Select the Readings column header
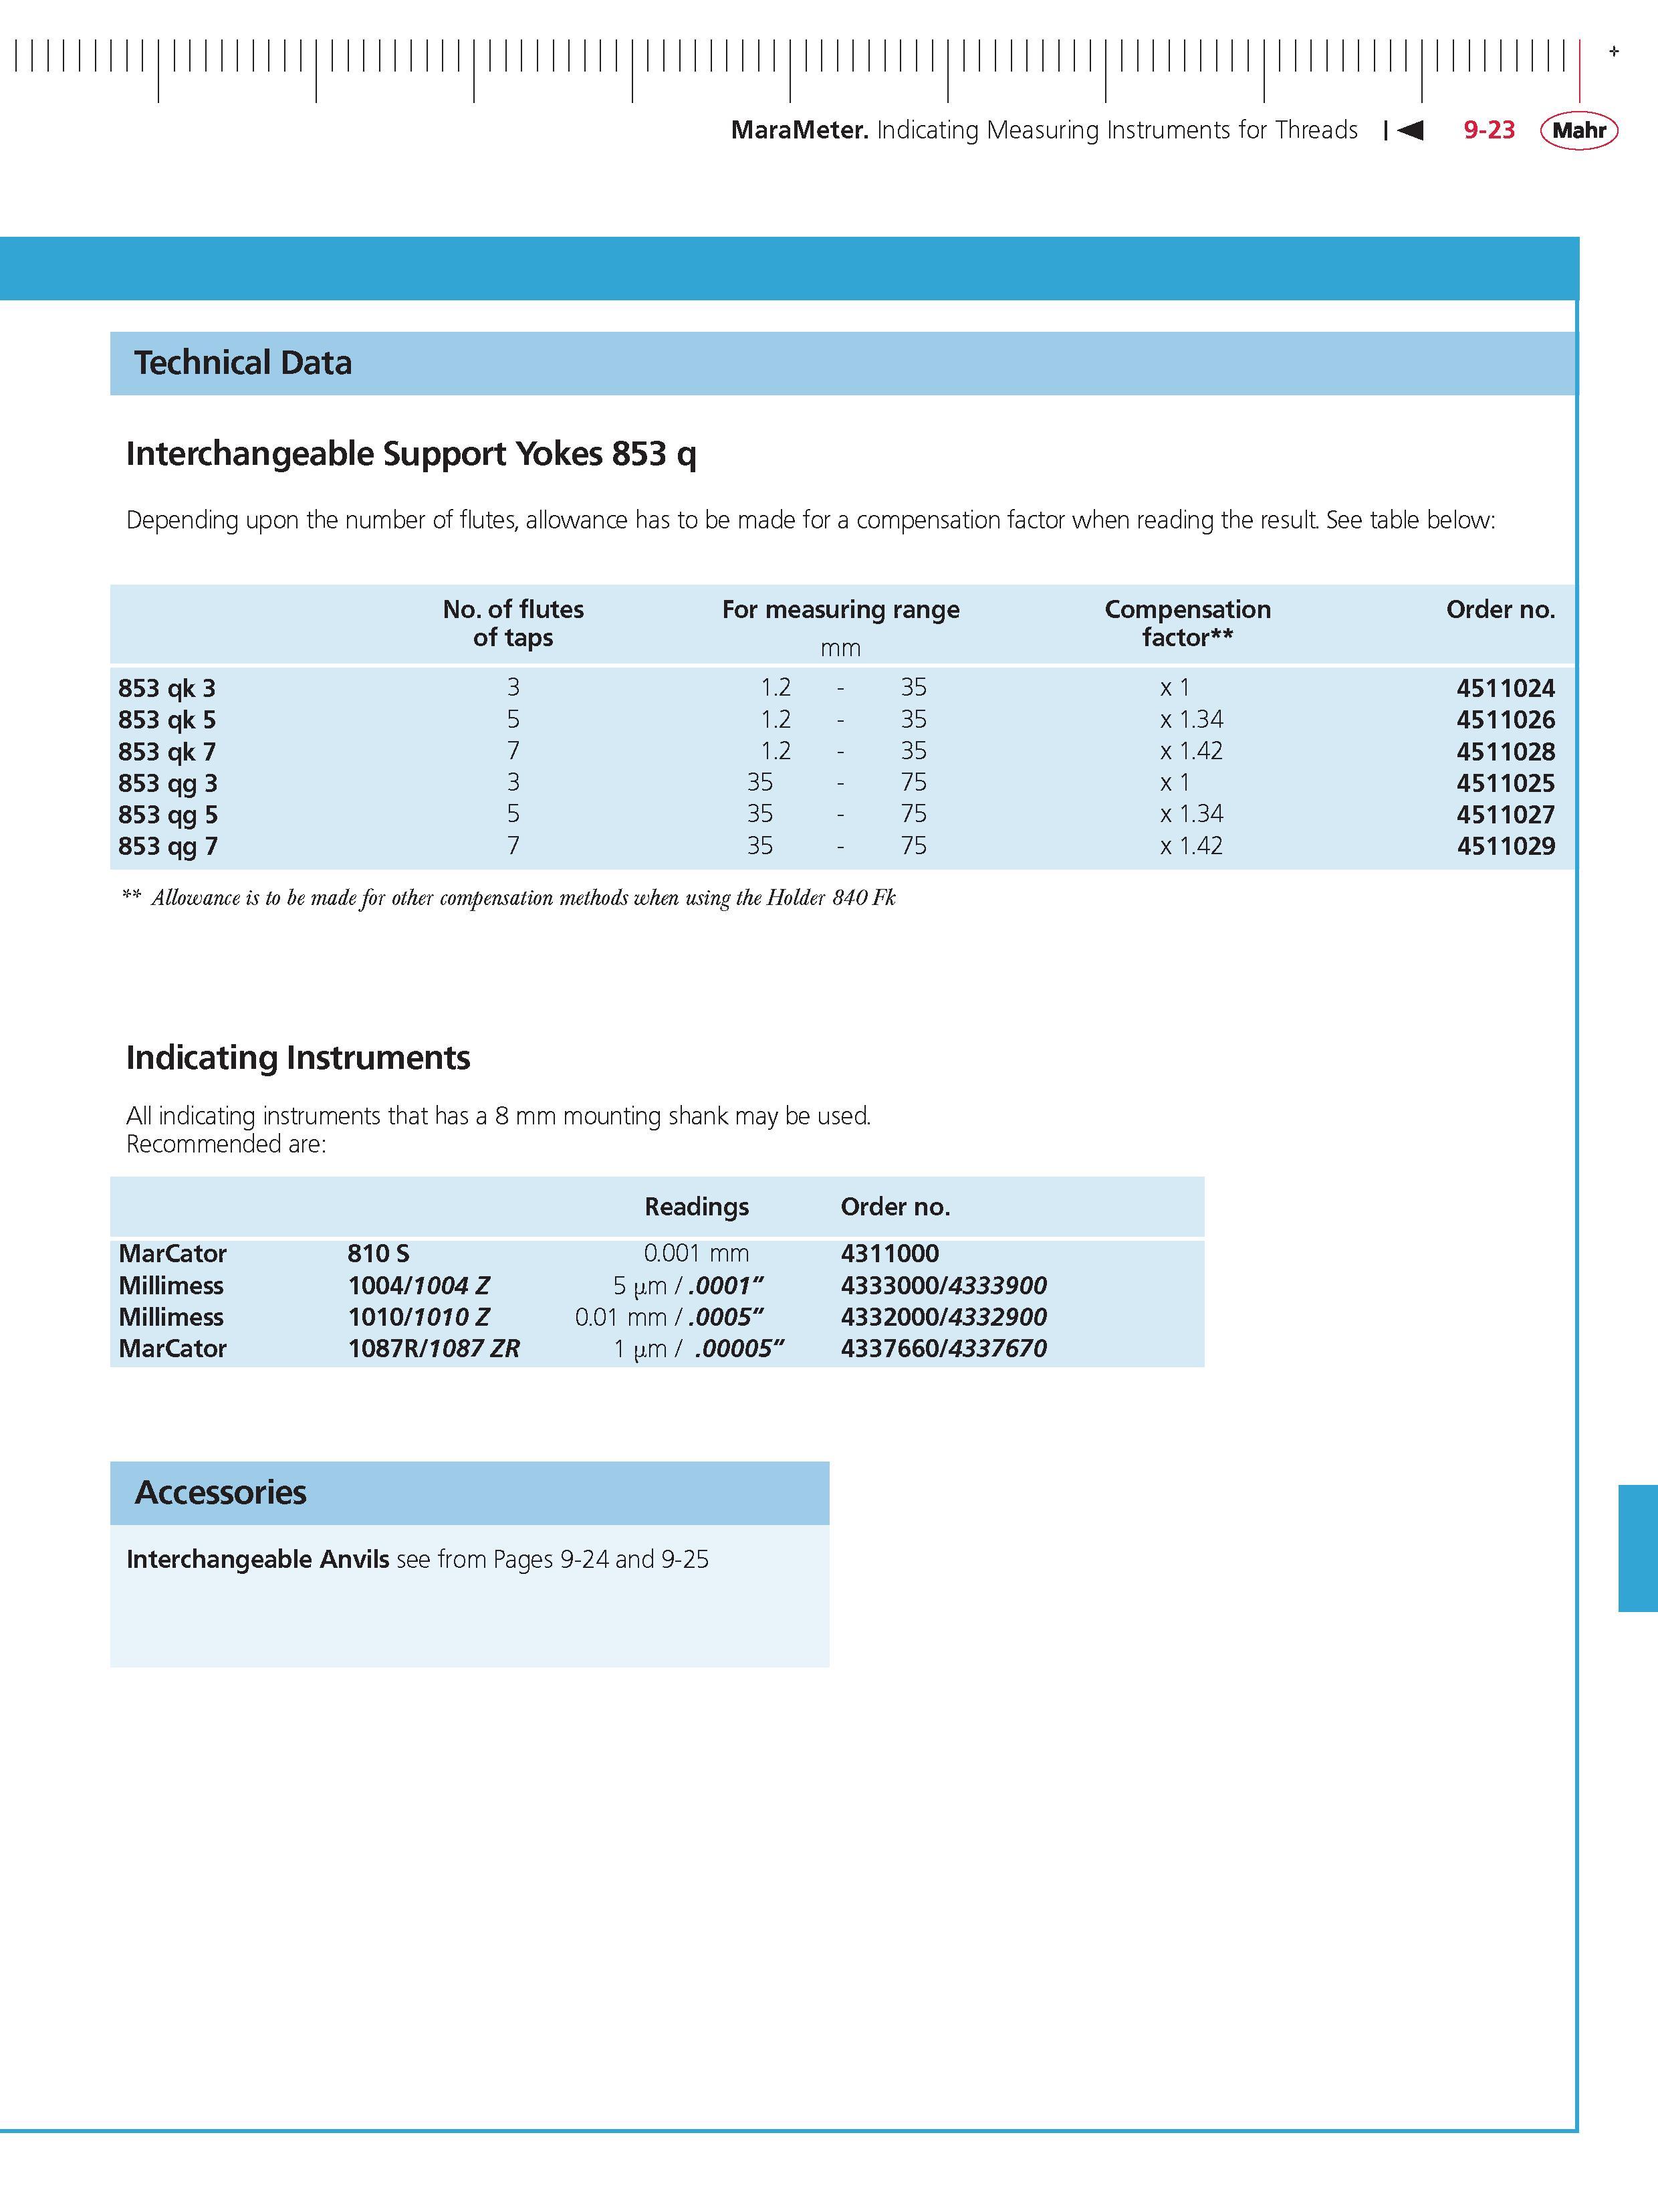Viewport: 1658px width, 2212px height. (x=697, y=1207)
